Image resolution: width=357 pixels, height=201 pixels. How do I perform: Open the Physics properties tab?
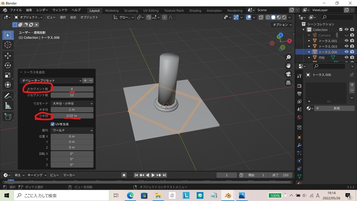click(299, 161)
